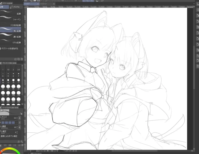Viewport: 199px width, 154px height.
Task: Select the first anti-aliasing level swatch
Action: click(3, 122)
